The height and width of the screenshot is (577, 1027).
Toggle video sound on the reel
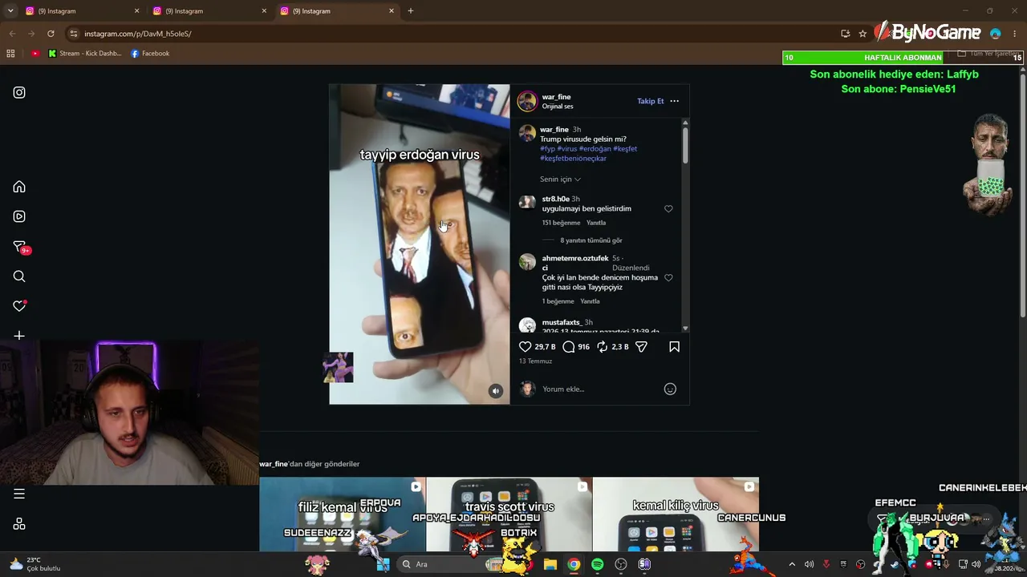[496, 391]
